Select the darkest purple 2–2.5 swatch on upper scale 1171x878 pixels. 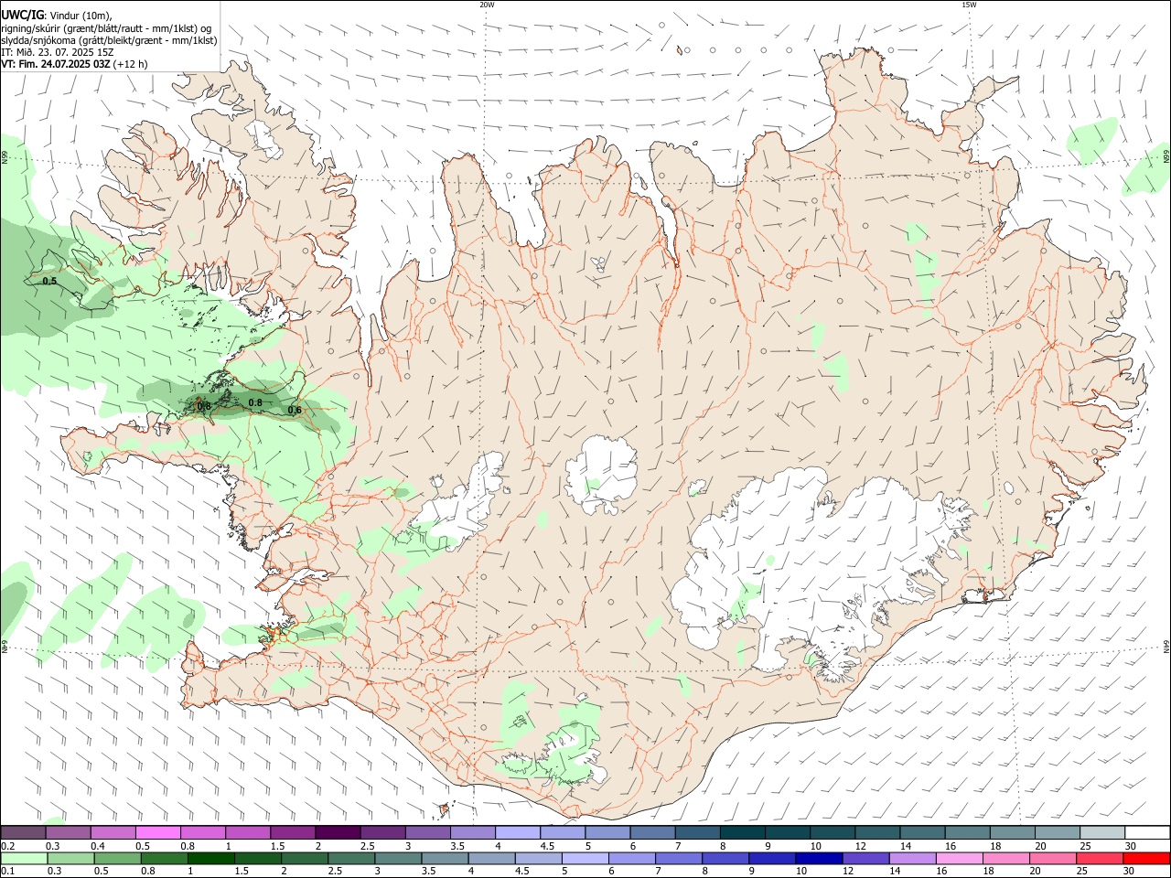[338, 833]
